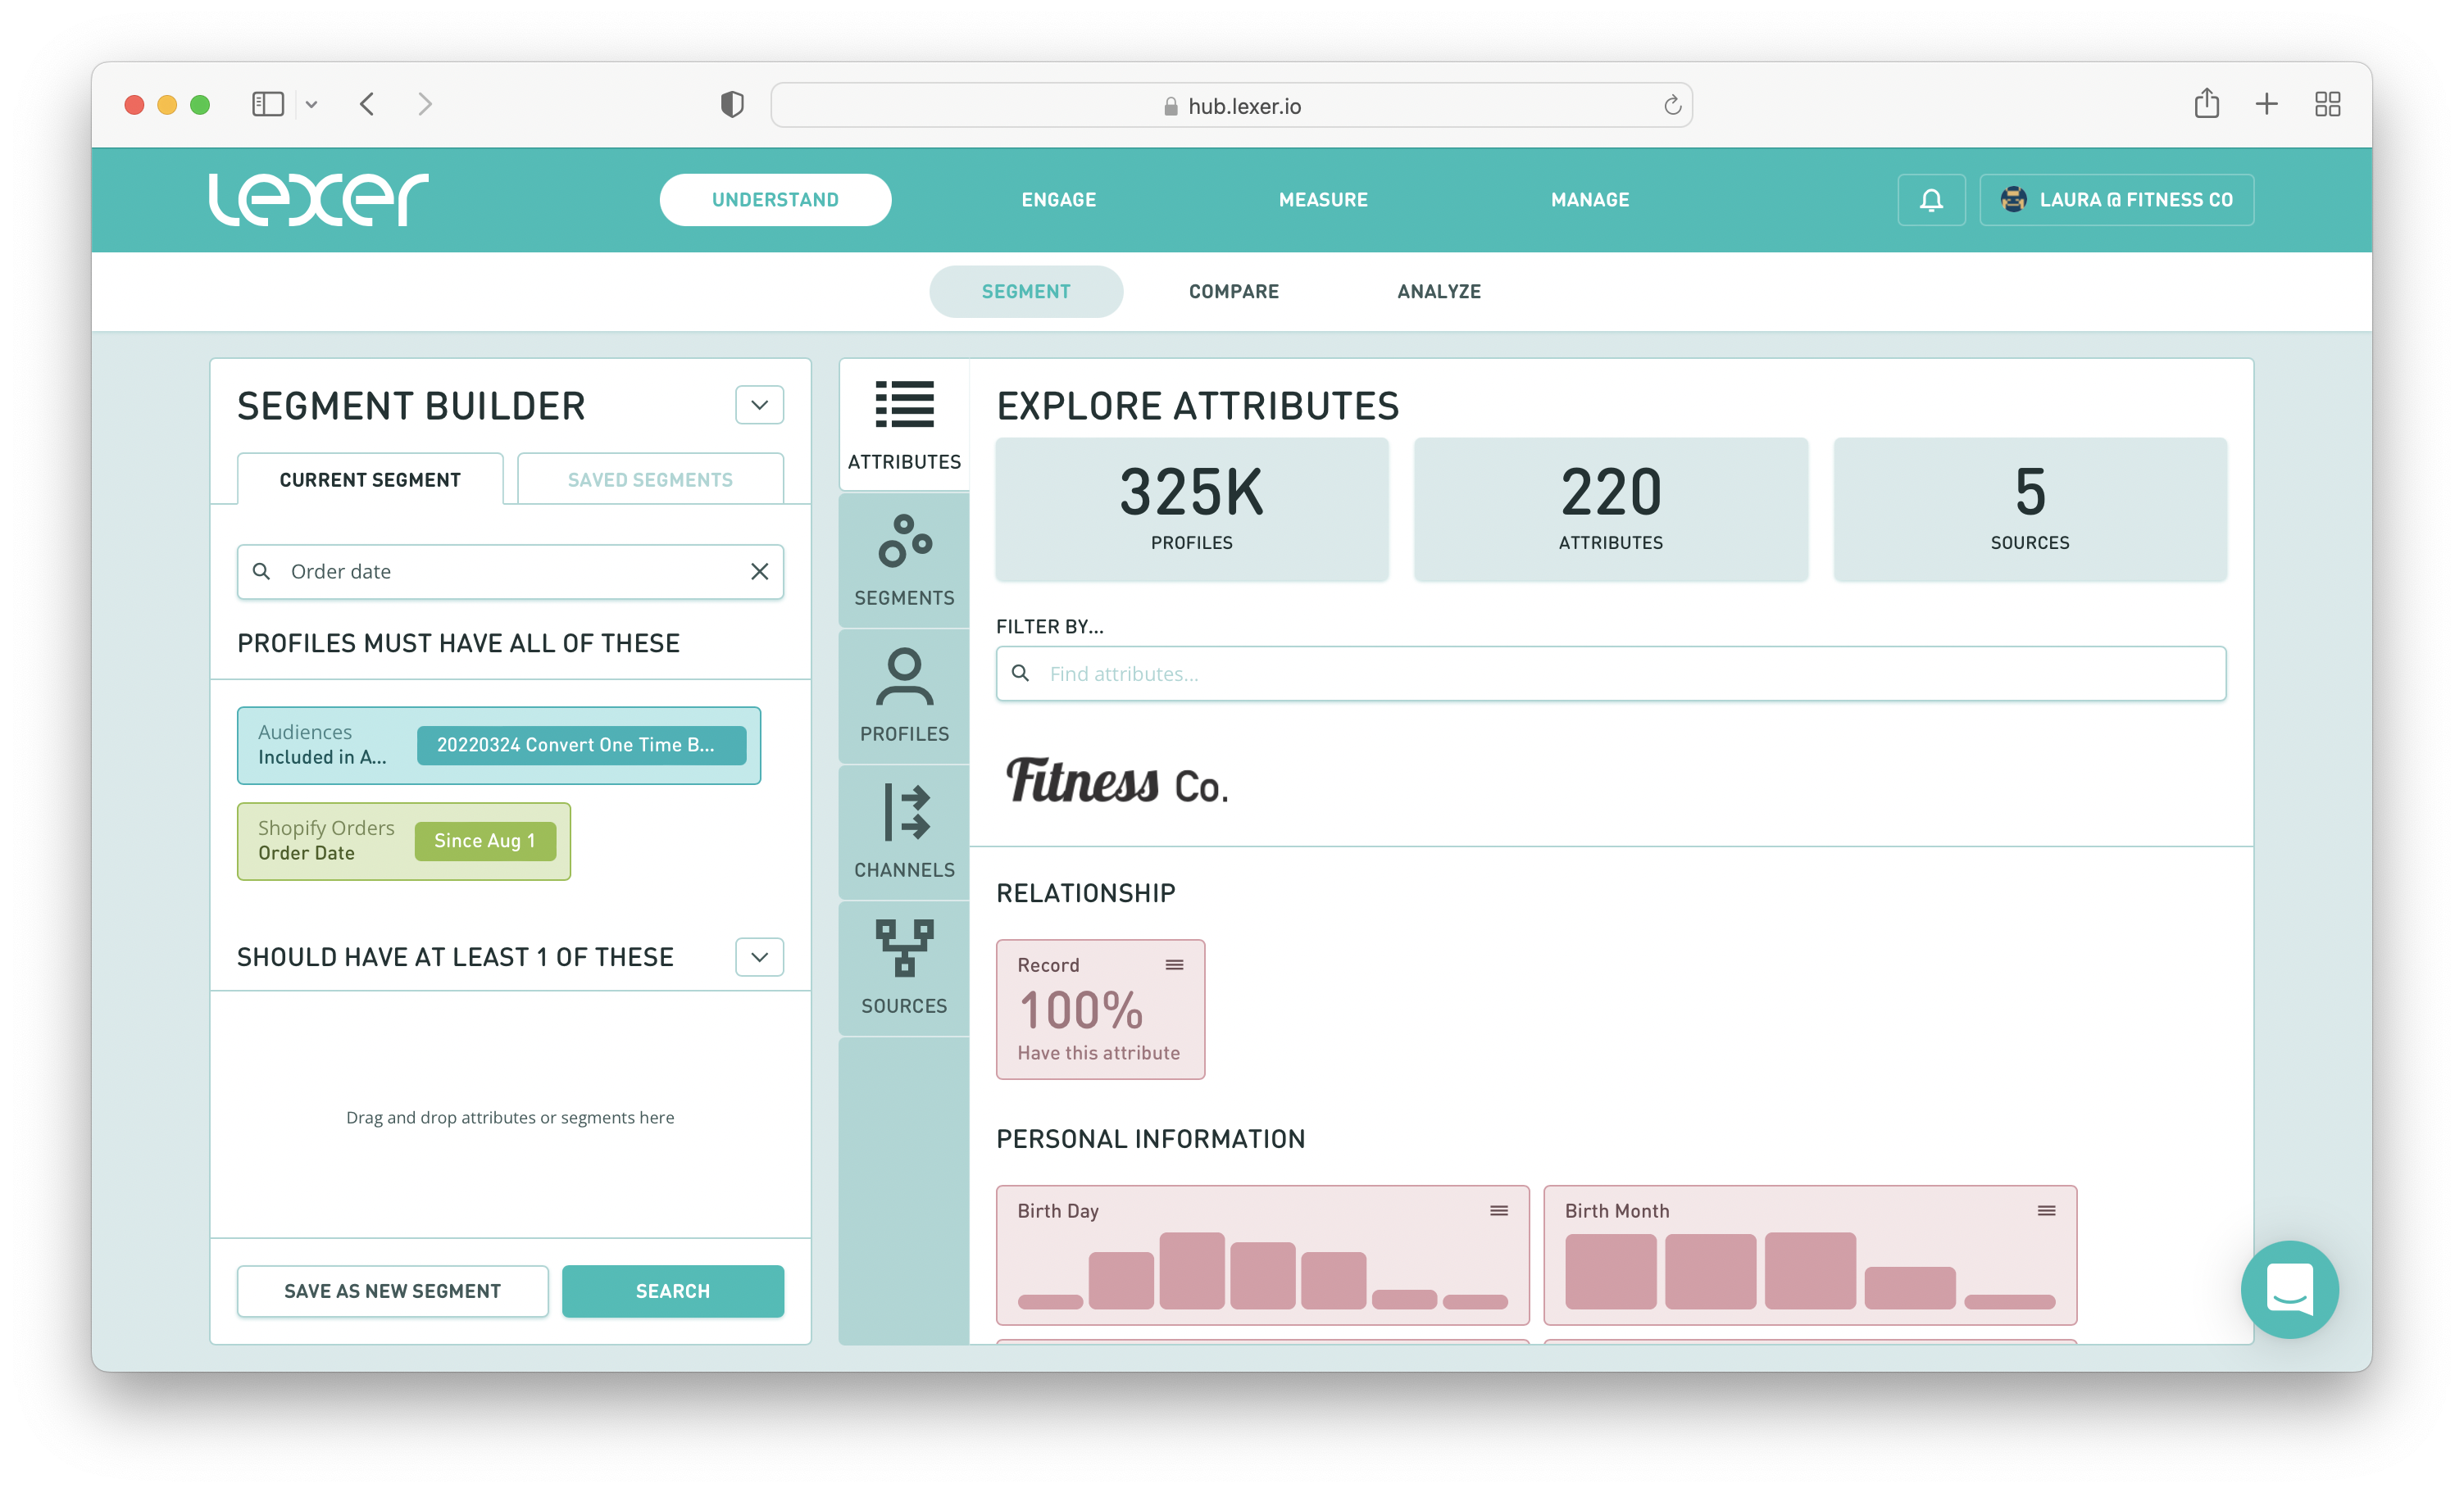Click the Find attributes filter field
The width and height of the screenshot is (2464, 1493).
(x=1610, y=674)
